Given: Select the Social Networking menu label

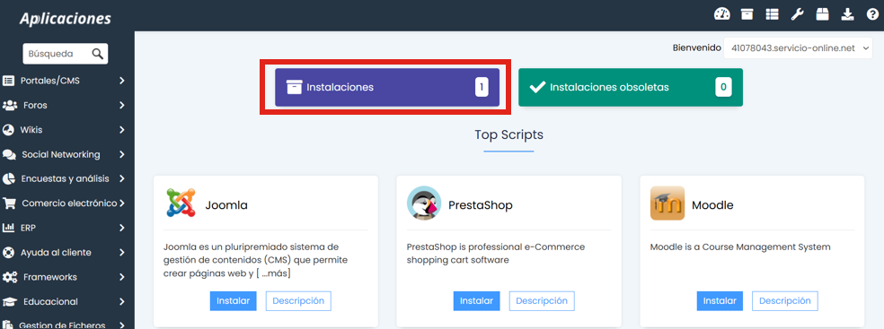Looking at the screenshot, I should (61, 155).
